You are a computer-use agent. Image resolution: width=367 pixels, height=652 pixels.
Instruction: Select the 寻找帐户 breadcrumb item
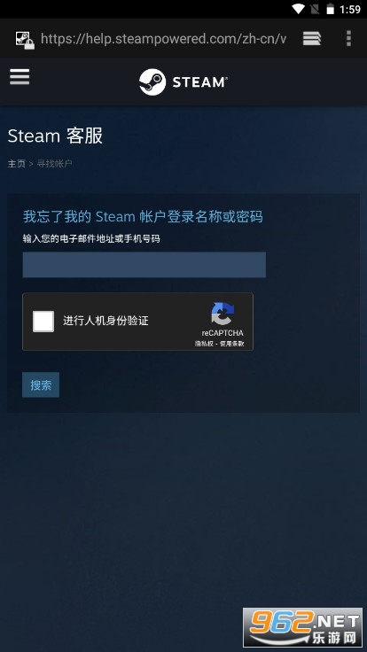[54, 164]
